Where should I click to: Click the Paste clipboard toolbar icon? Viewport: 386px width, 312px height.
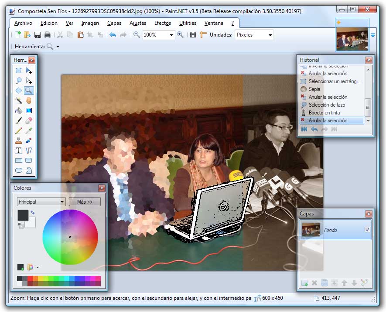[81, 35]
